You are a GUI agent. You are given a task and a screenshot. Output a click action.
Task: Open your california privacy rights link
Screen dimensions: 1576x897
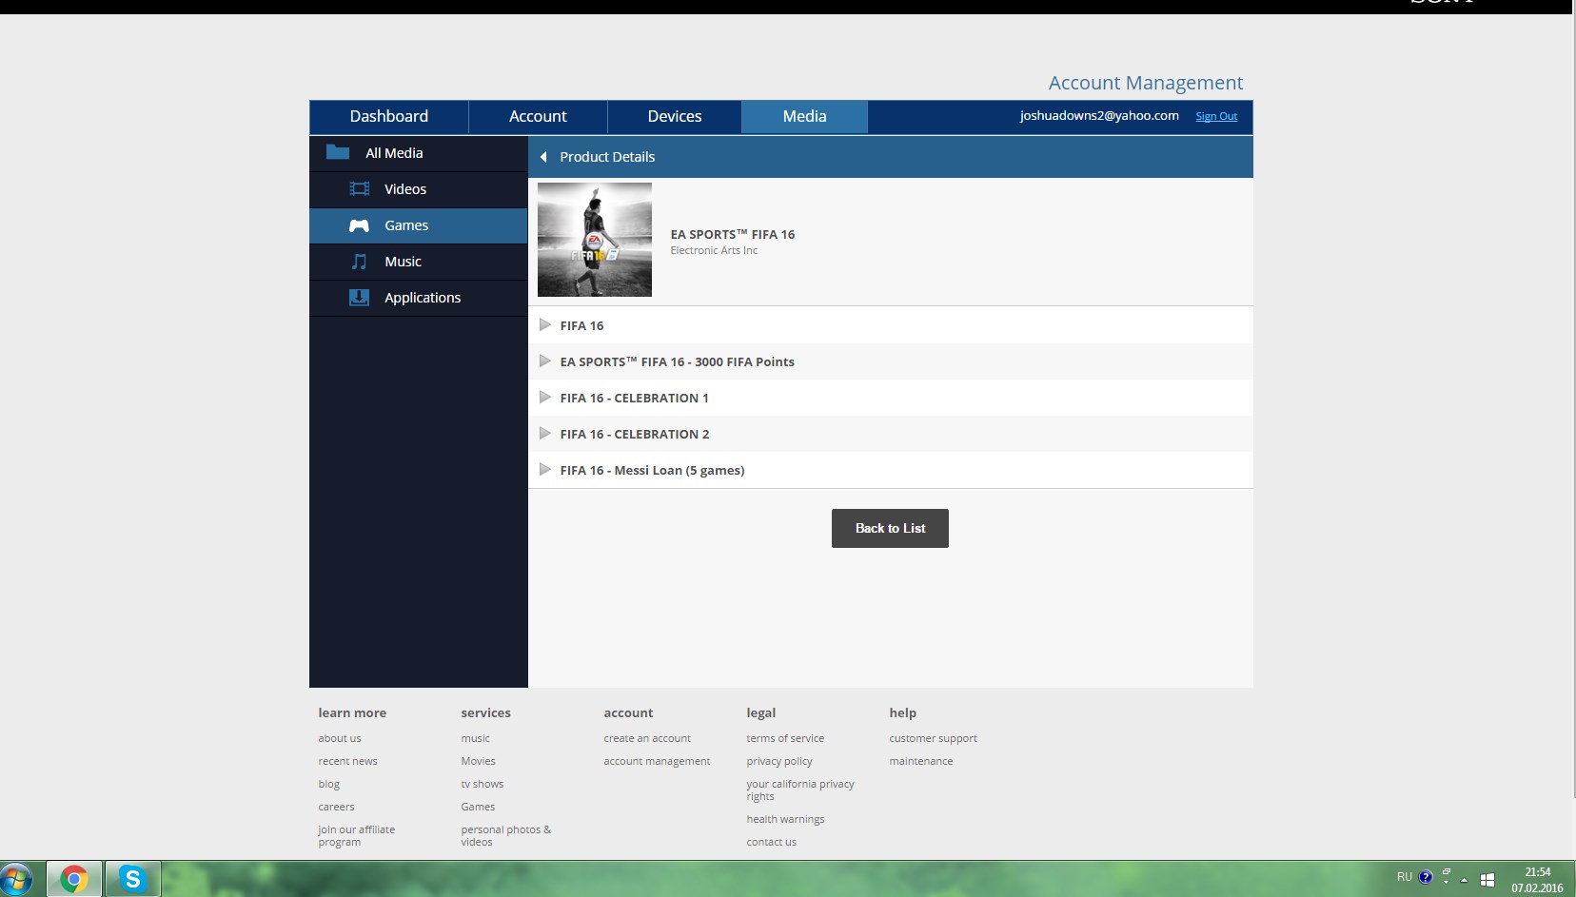tap(800, 790)
